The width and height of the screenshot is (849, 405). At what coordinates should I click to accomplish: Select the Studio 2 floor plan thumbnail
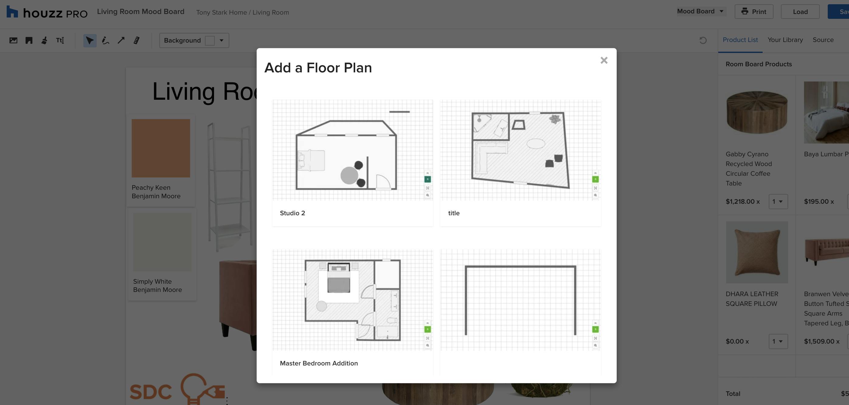pos(353,150)
